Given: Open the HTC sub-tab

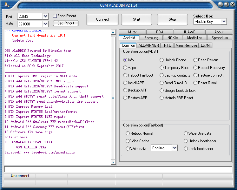Looking at the screenshot, I should tap(168, 45).
